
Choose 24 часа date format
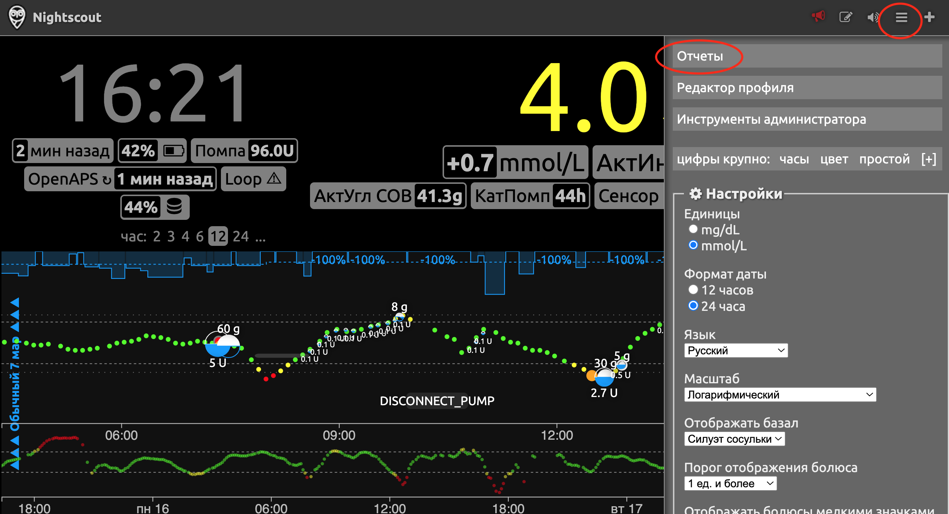(x=693, y=305)
